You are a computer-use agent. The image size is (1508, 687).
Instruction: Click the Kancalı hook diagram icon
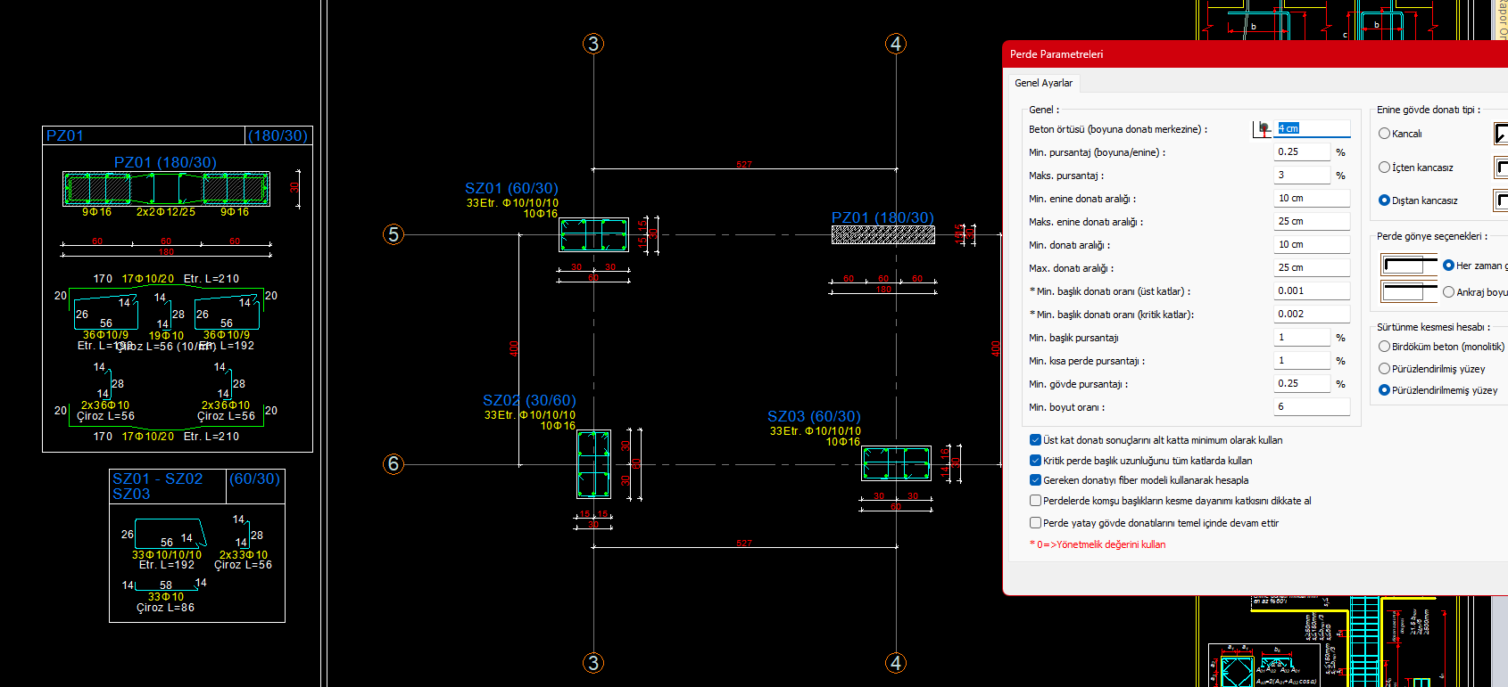pos(1502,134)
